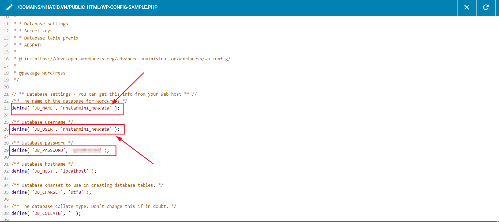Click the 'database collate type' comment line
The image size is (499, 222).
pos(94,207)
